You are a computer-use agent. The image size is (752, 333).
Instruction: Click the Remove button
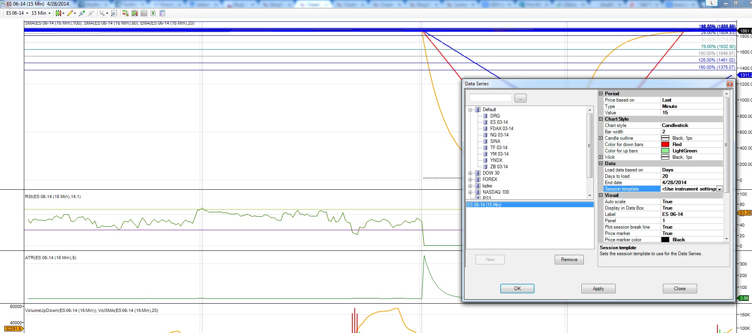pyautogui.click(x=569, y=260)
